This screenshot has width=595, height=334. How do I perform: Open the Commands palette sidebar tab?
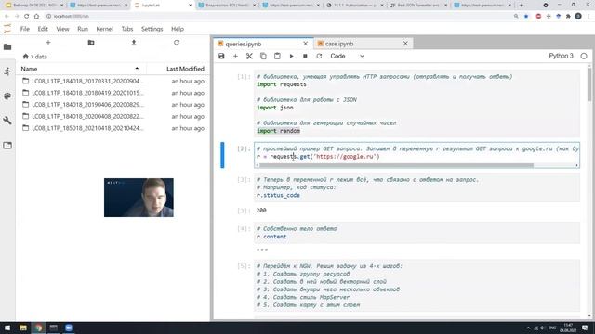[x=7, y=96]
